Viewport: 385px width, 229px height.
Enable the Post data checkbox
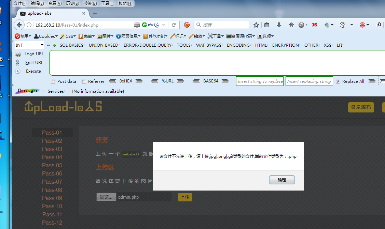point(53,81)
